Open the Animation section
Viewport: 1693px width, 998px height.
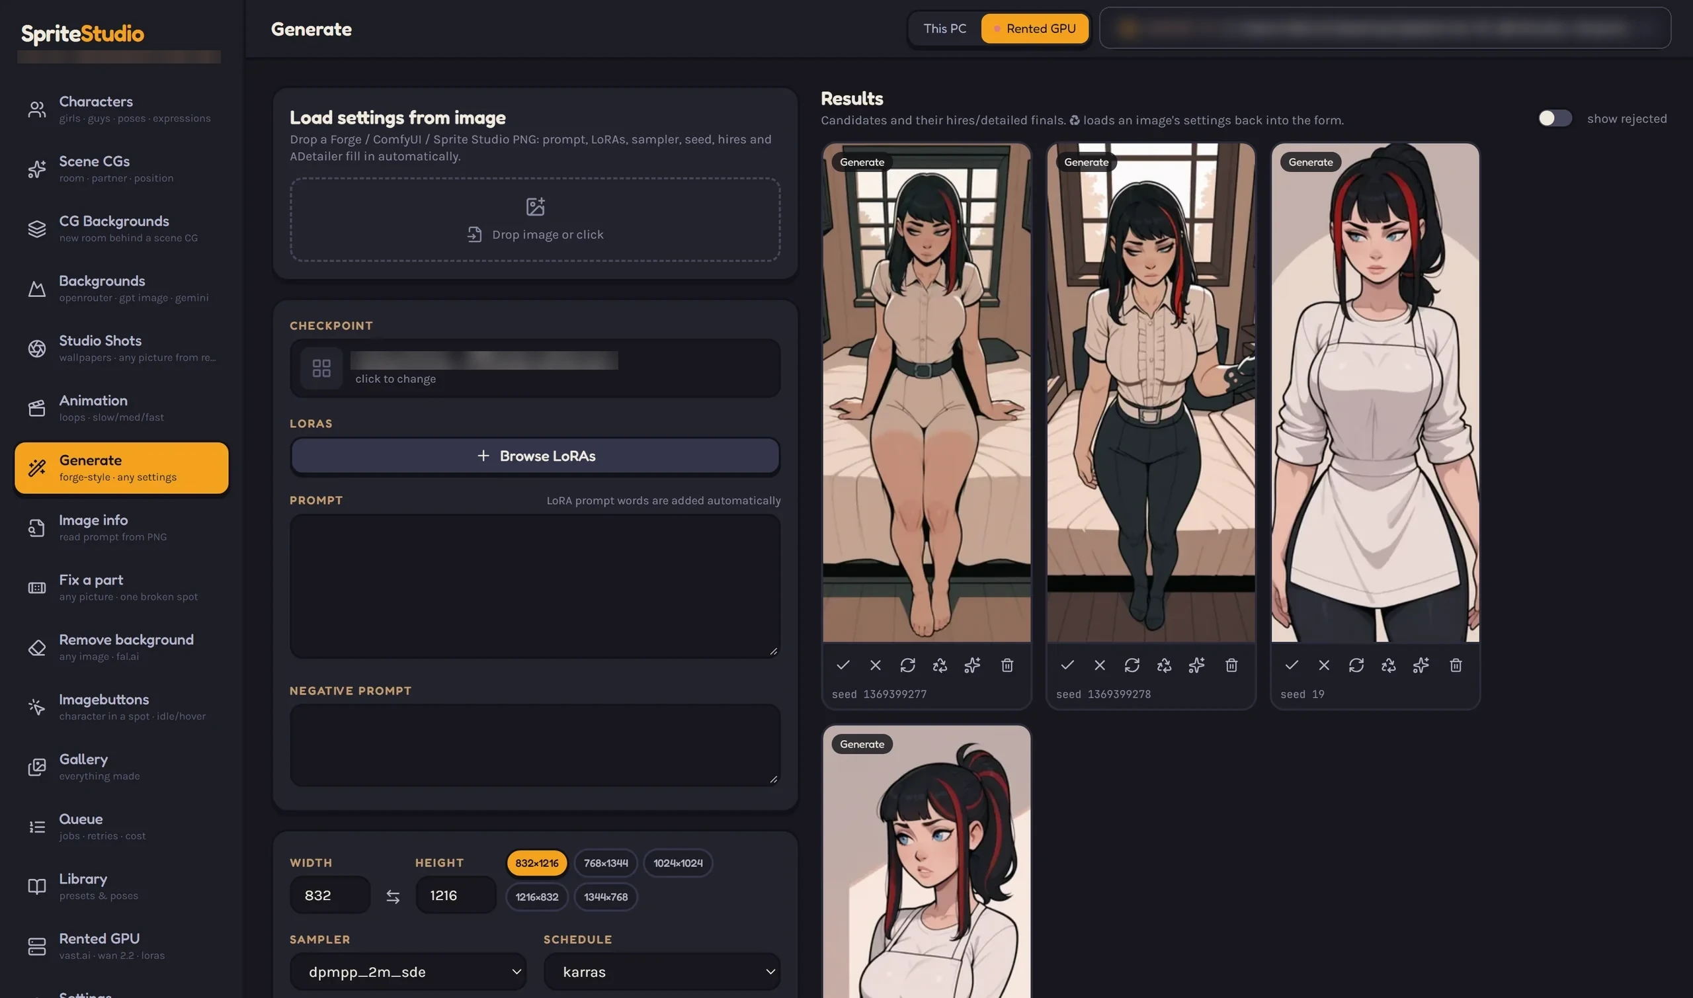121,408
